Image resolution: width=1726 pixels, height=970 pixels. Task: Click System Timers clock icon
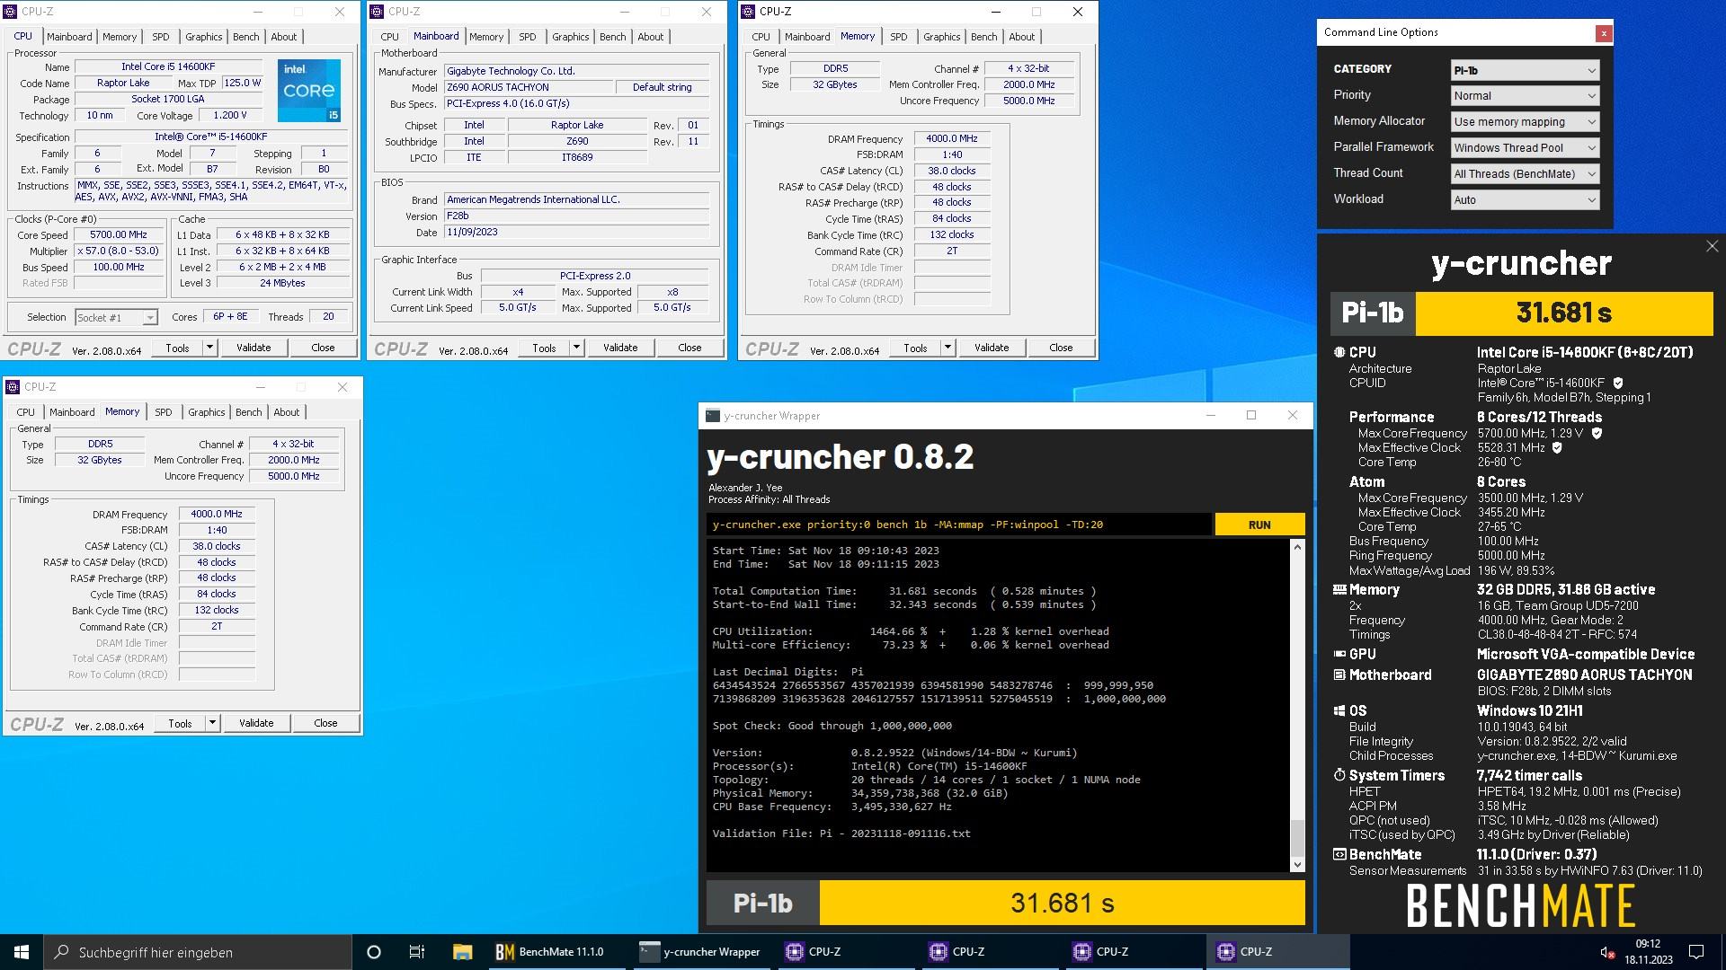[x=1339, y=775]
